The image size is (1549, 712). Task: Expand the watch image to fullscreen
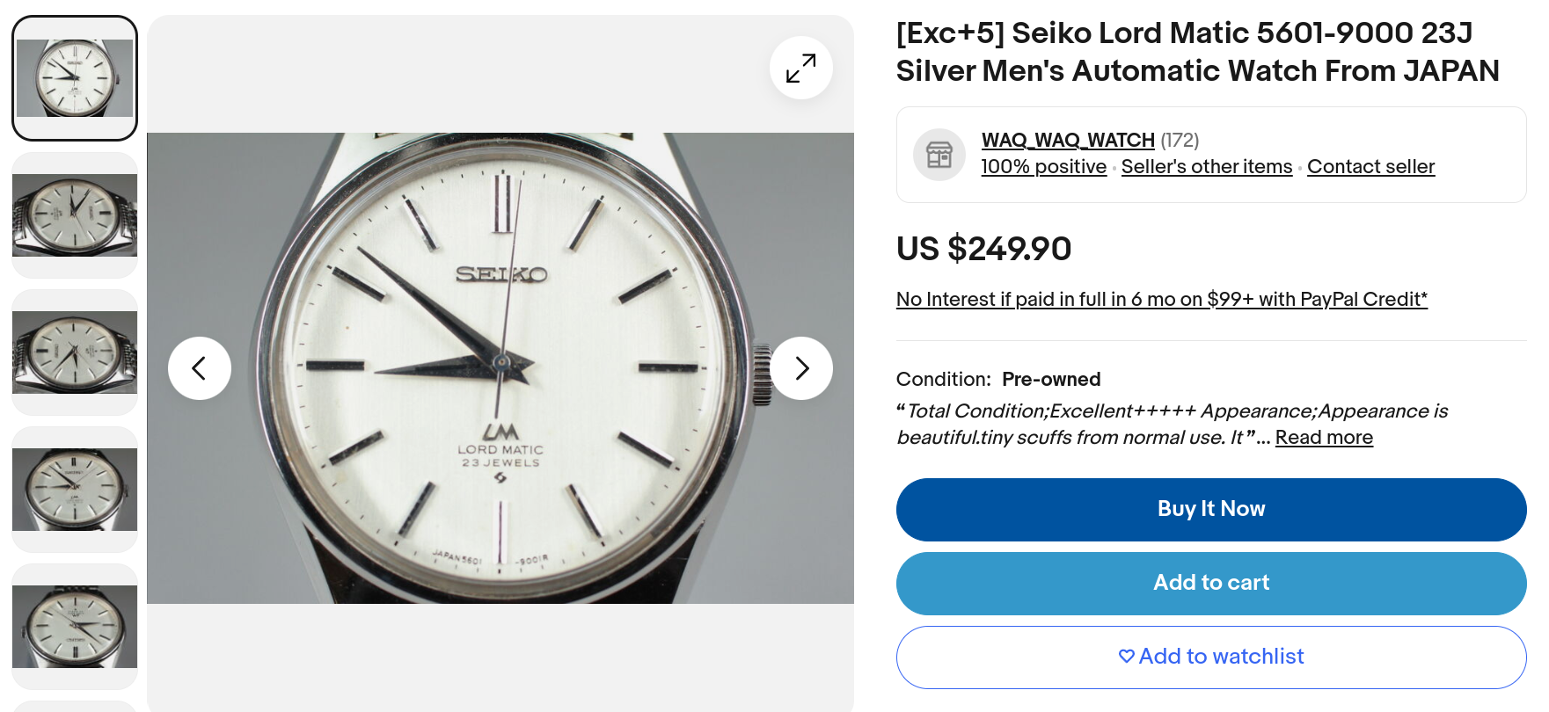point(800,68)
